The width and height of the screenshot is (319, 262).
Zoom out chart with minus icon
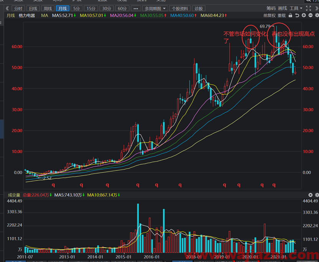311,15
